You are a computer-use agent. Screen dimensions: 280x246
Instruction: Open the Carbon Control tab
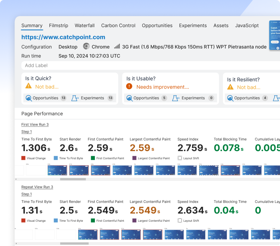pyautogui.click(x=118, y=26)
